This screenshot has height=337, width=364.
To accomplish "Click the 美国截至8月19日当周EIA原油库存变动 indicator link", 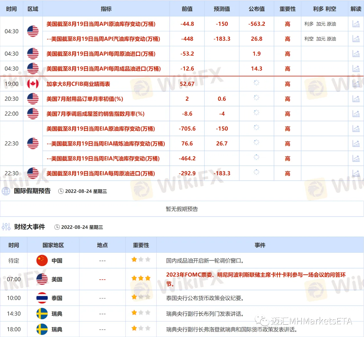I will click(105, 128).
